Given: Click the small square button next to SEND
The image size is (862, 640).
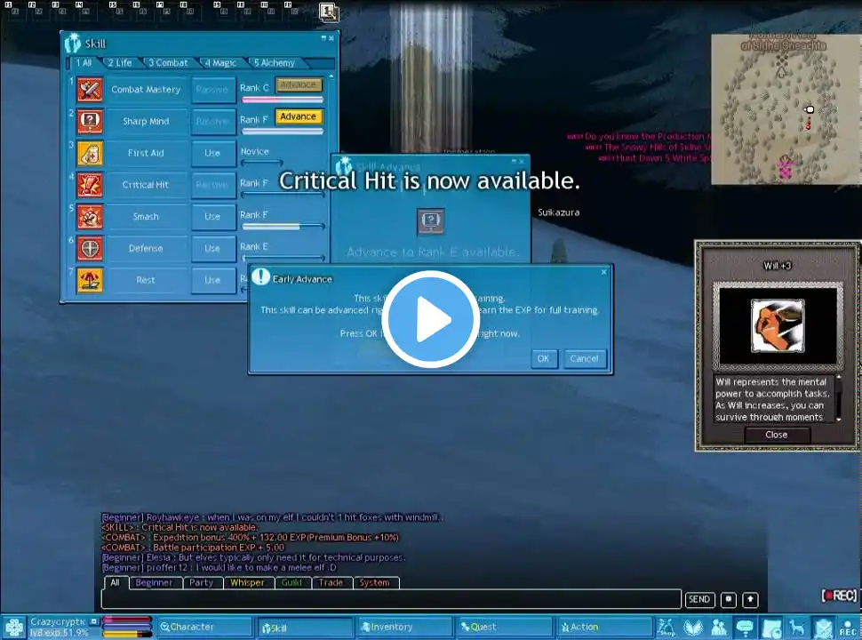Looking at the screenshot, I should point(729,599).
